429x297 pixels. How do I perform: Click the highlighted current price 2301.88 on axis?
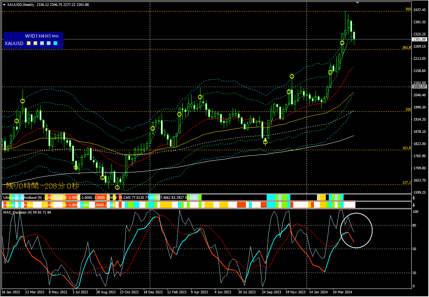[419, 39]
